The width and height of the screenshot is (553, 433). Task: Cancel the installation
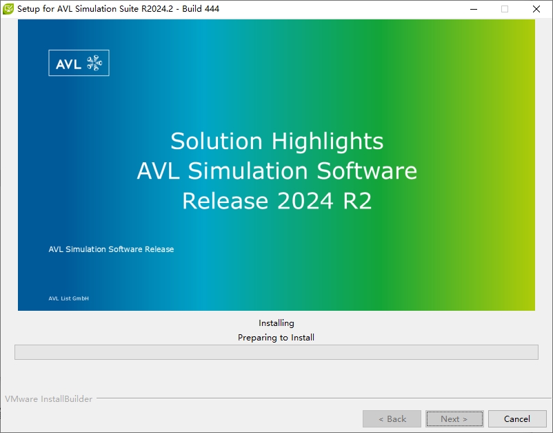[x=517, y=418]
